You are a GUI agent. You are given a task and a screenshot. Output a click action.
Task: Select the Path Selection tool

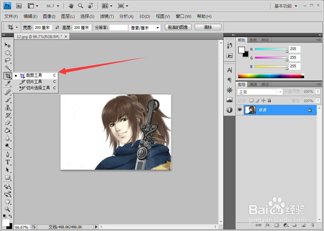tap(8, 170)
